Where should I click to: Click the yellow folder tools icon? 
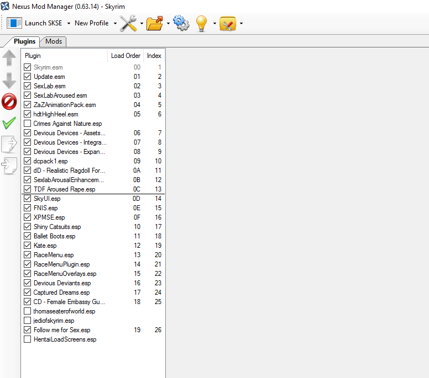point(228,24)
